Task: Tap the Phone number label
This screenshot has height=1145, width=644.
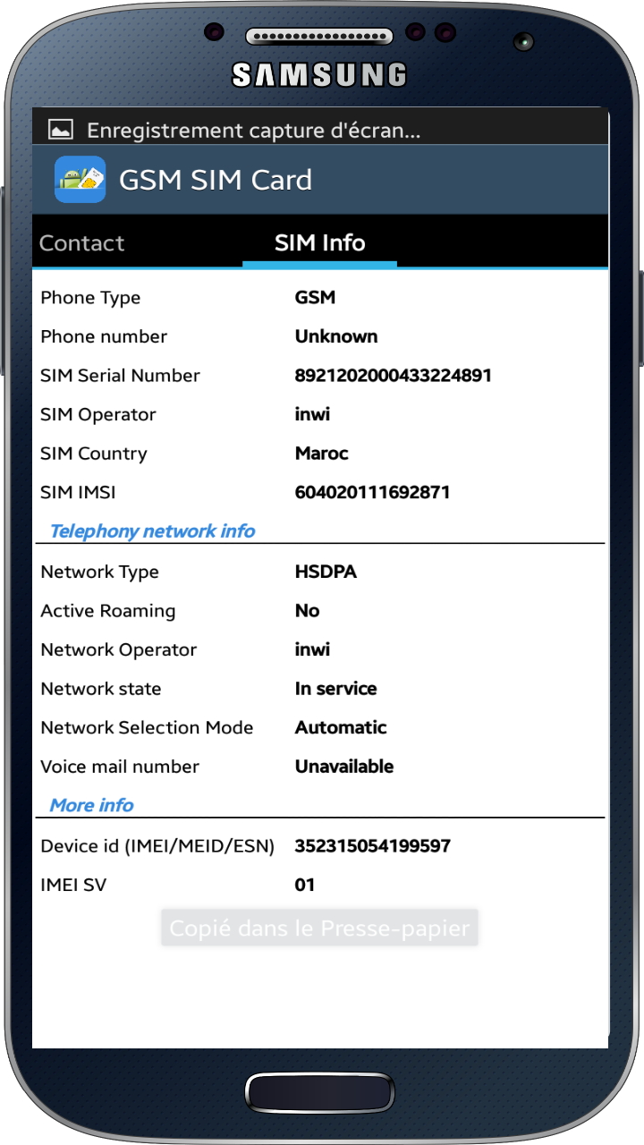Action: (104, 336)
